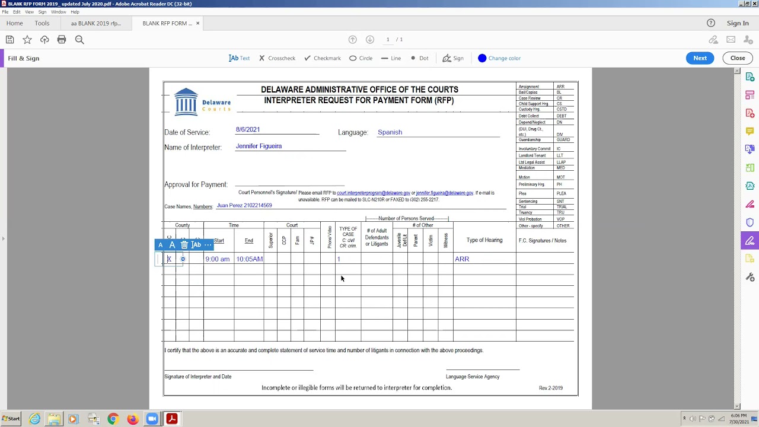Open Google Chrome from taskbar
The height and width of the screenshot is (427, 759).
pyautogui.click(x=113, y=419)
